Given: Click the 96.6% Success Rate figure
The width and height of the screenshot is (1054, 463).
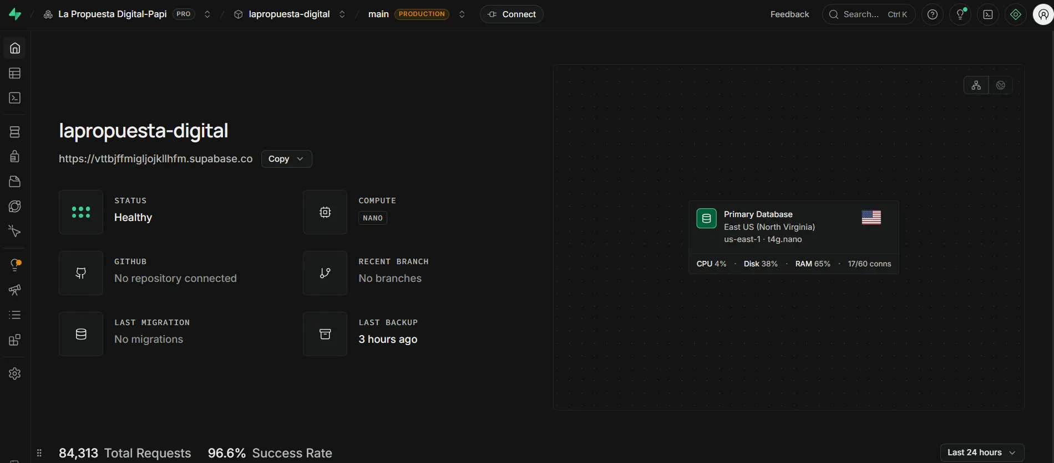Looking at the screenshot, I should click(x=270, y=453).
